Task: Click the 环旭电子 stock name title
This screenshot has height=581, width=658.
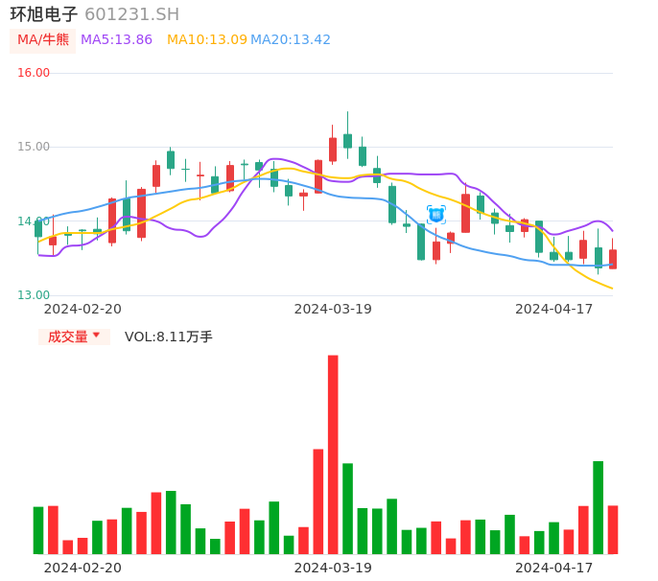Action: tap(44, 14)
